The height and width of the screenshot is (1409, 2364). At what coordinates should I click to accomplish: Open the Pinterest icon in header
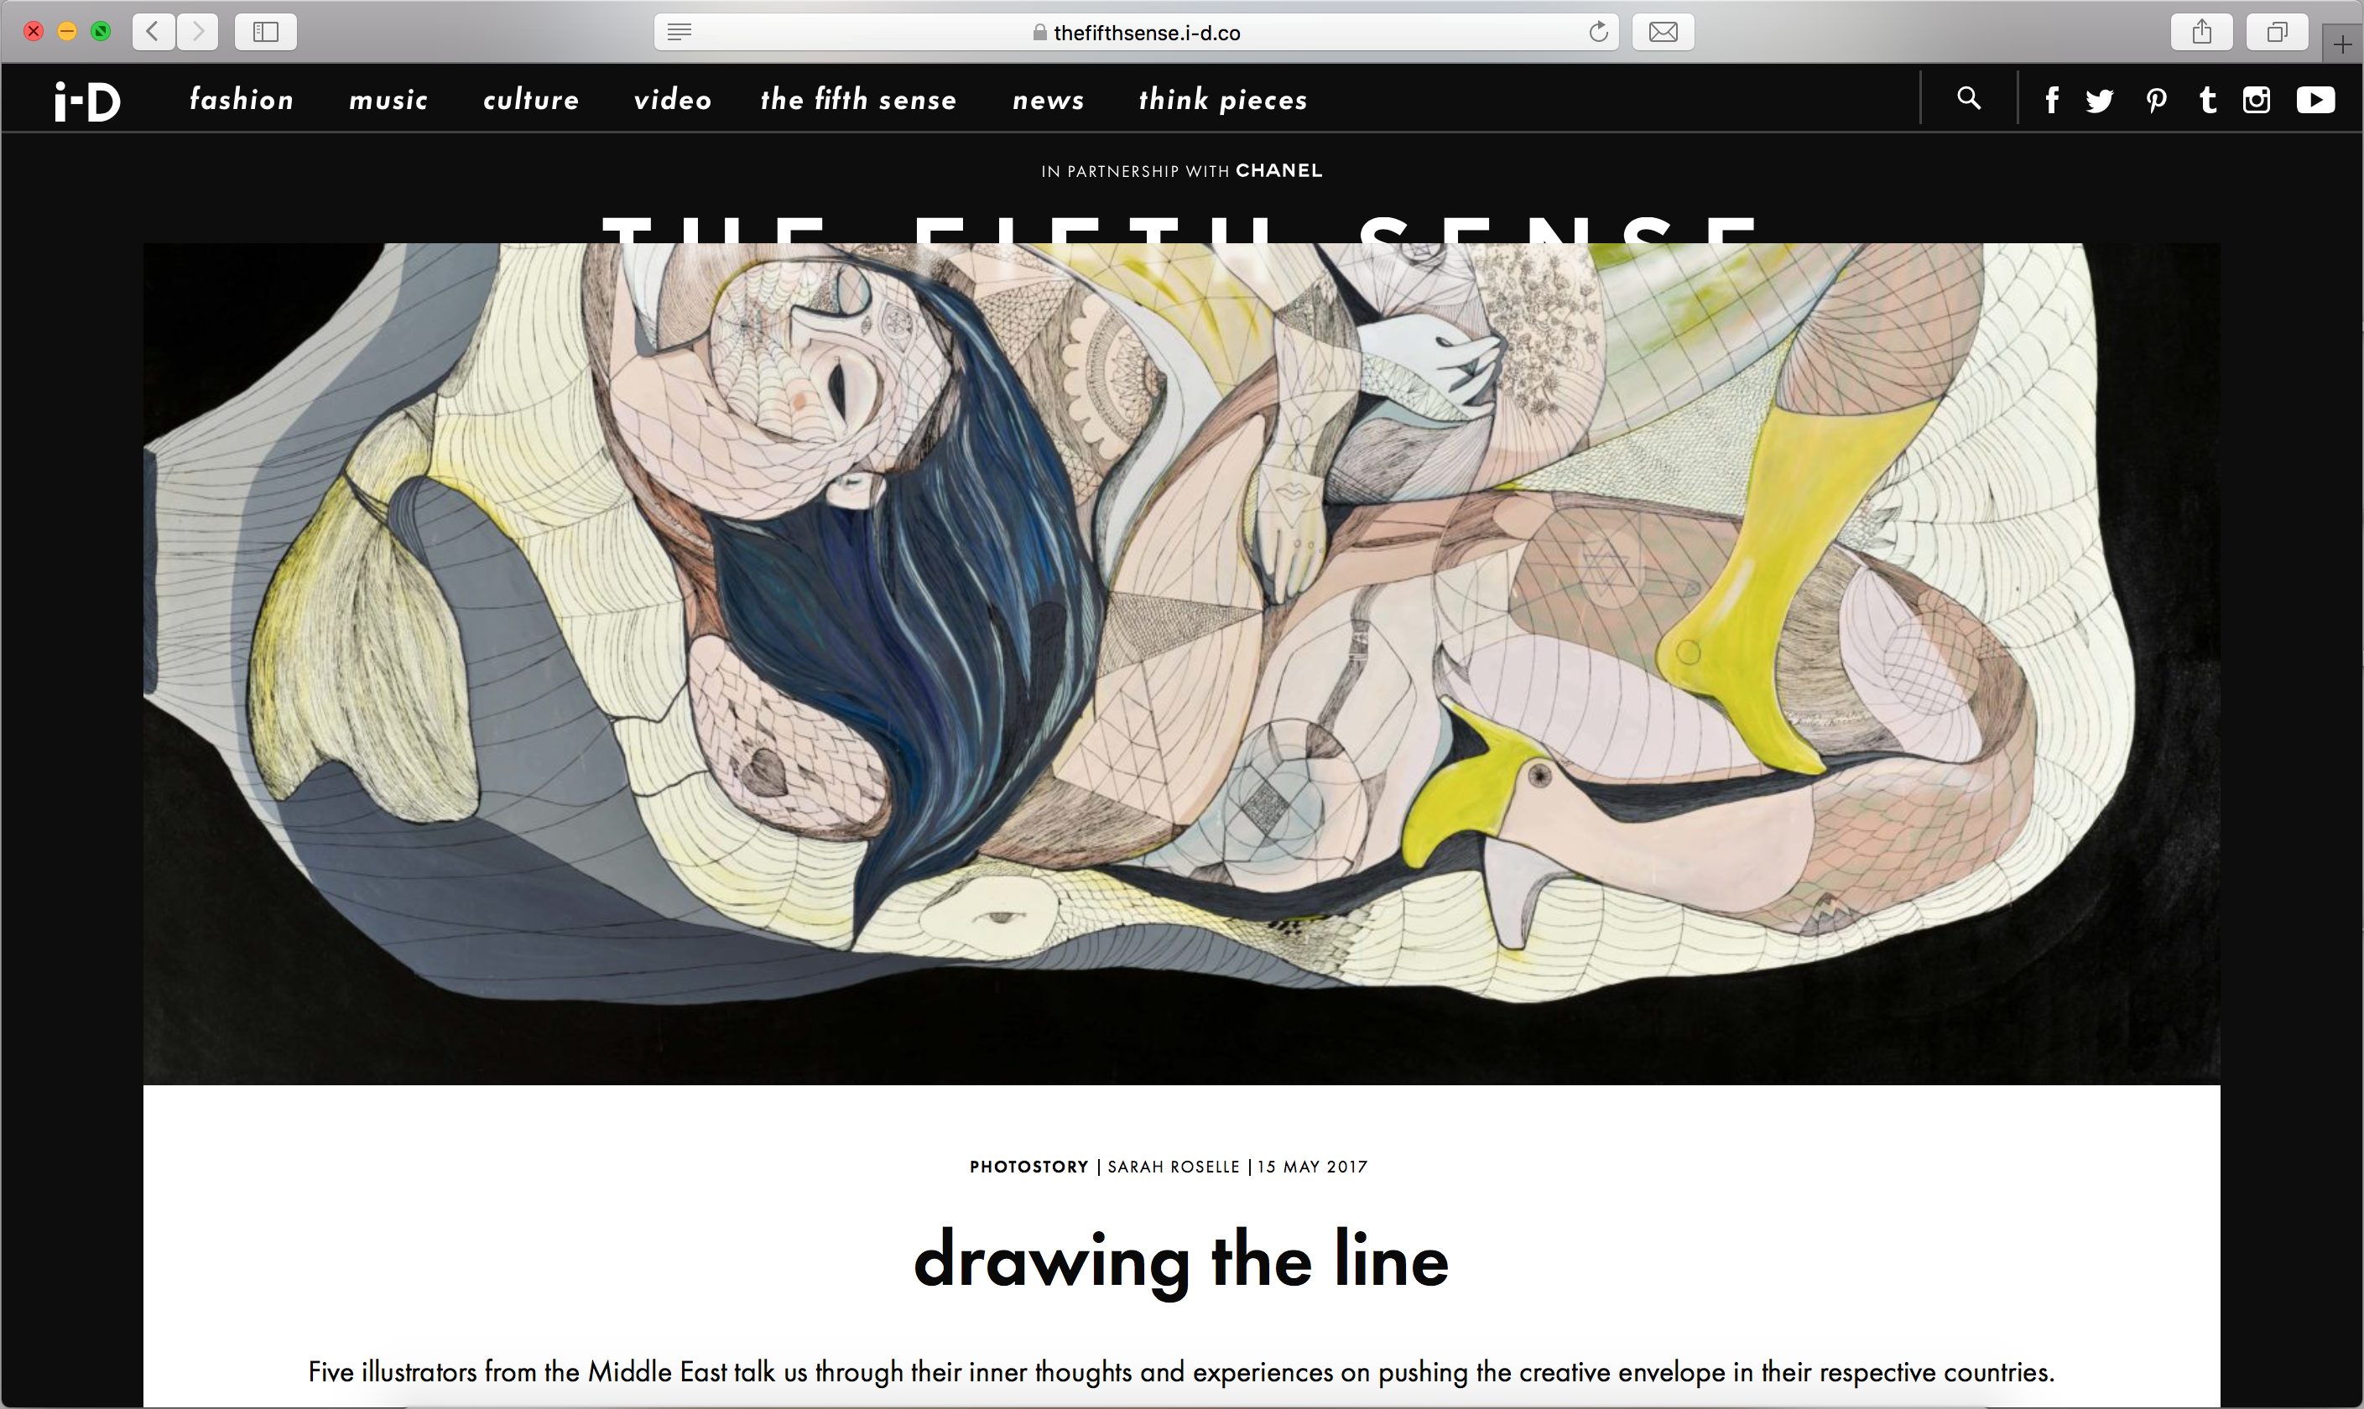coord(2156,101)
